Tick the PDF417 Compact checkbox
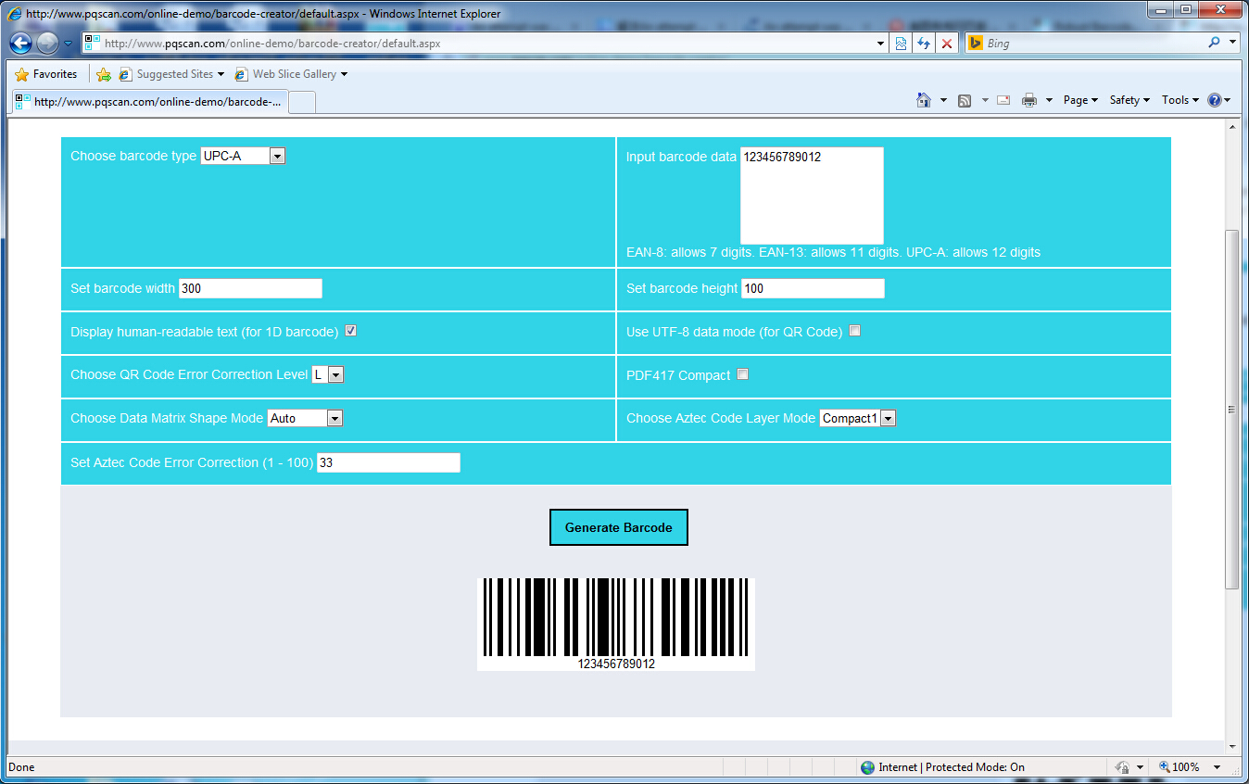The height and width of the screenshot is (784, 1249). tap(743, 374)
